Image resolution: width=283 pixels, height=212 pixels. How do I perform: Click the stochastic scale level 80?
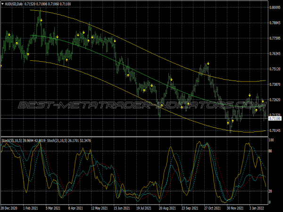click(271, 151)
